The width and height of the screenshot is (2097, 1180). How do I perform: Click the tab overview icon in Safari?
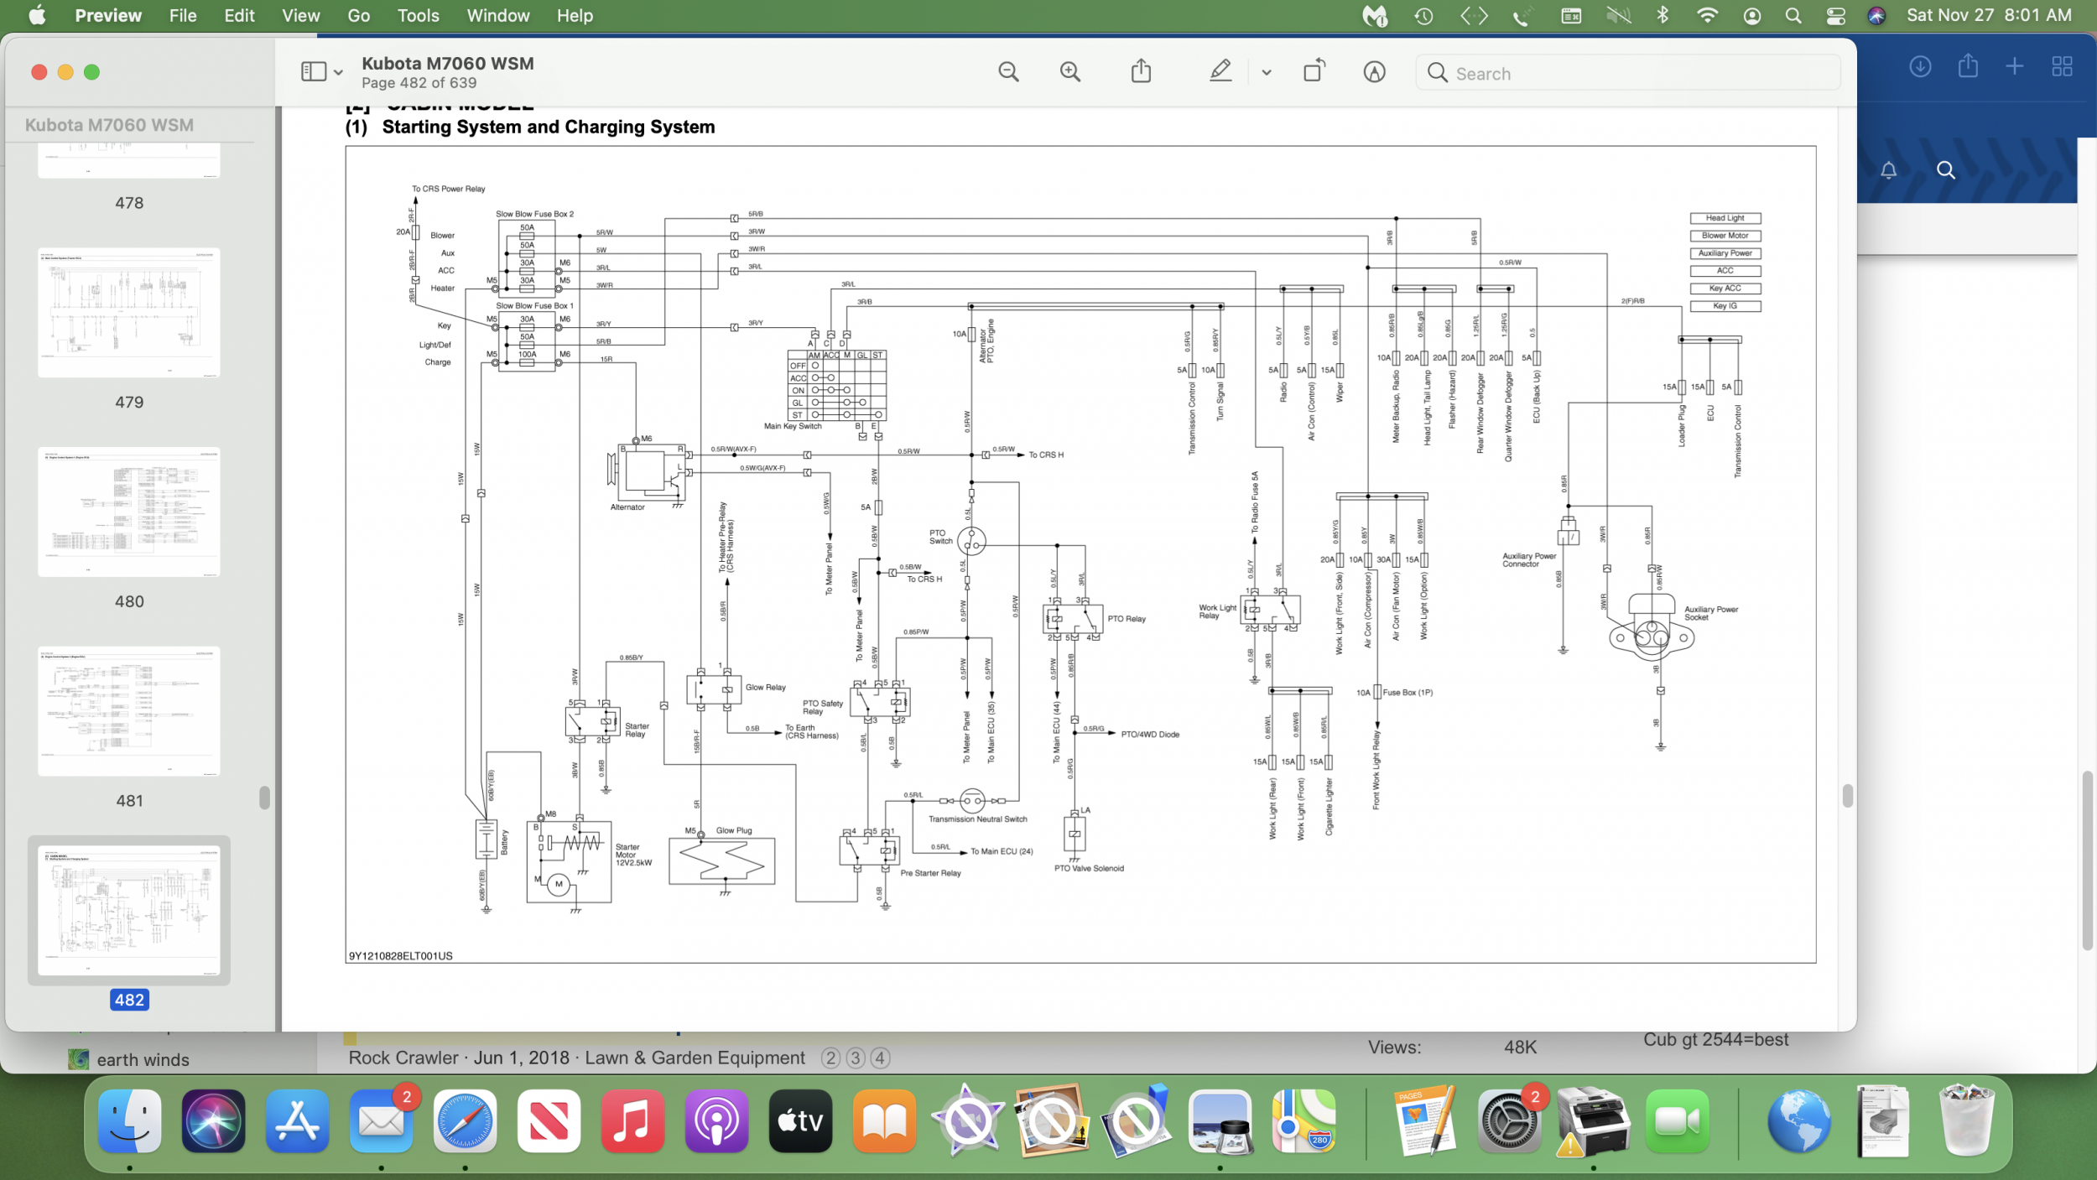[2062, 66]
